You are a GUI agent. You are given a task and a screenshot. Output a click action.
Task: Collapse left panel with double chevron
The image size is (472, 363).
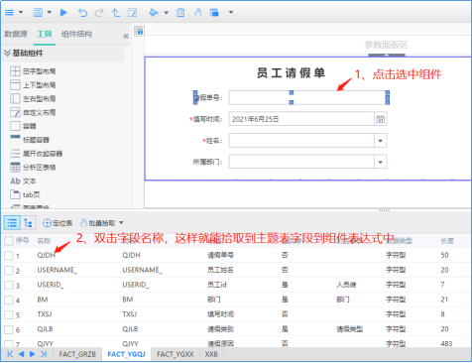coord(126,36)
